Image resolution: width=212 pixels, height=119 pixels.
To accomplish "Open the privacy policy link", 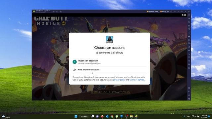I will point(119,80).
